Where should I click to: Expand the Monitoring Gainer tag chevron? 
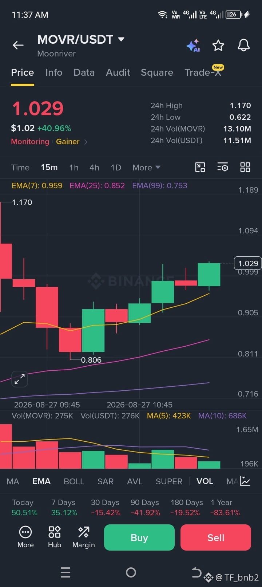(x=86, y=142)
